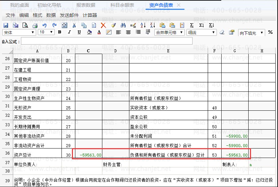Click the second clipboard folder icon
This screenshot has width=278, height=187.
[x=172, y=25]
